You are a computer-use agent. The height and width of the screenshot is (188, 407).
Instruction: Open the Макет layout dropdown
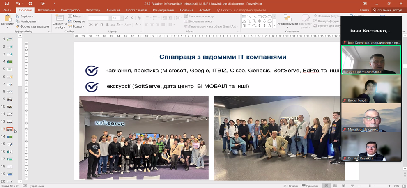76,16
